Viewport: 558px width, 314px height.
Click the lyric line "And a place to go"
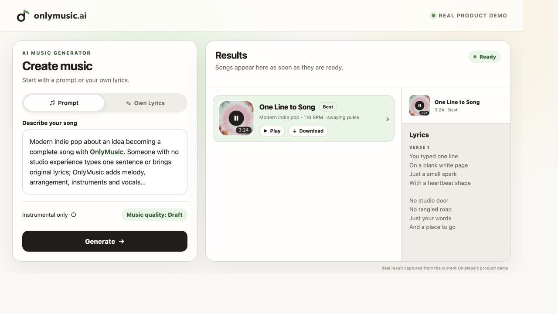point(432,227)
